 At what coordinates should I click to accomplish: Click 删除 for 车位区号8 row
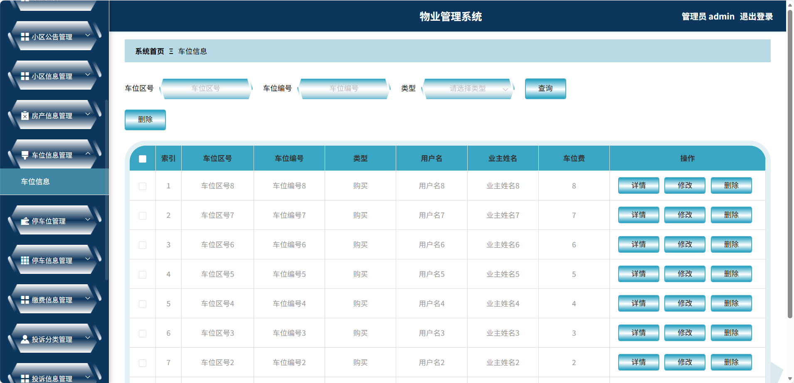pos(731,185)
